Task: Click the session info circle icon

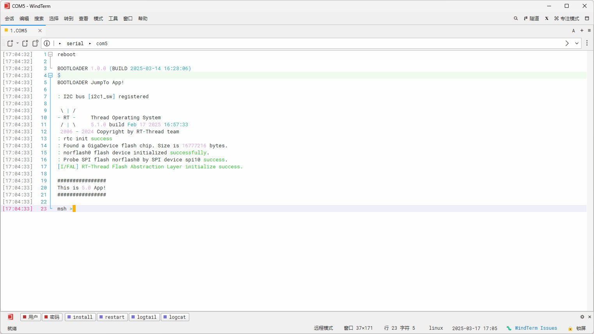Action: point(47,43)
